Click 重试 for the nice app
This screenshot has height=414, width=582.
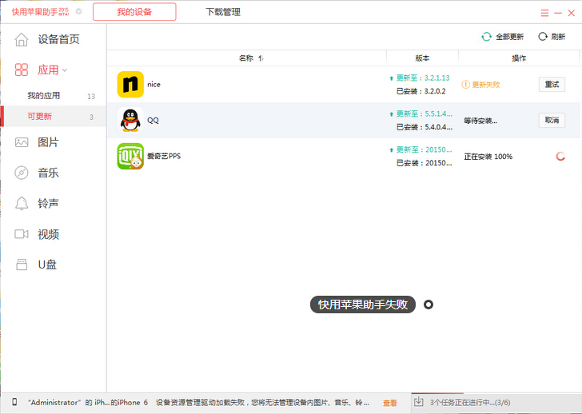552,85
